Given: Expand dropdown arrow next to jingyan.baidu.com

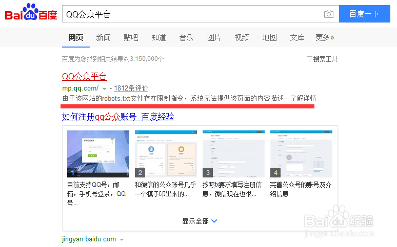Looking at the screenshot, I should [122, 240].
